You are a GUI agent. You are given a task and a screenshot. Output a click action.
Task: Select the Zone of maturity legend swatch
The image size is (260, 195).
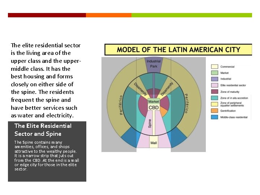click(x=214, y=92)
